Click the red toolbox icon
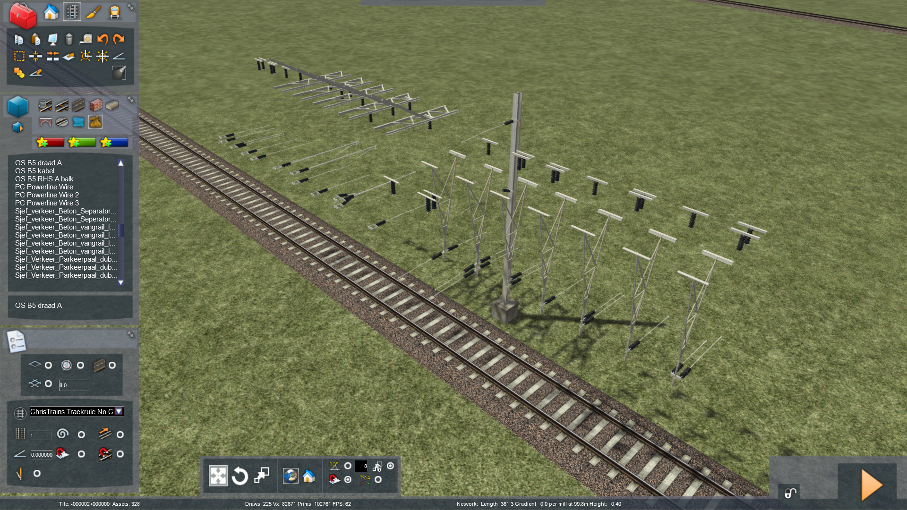Image resolution: width=907 pixels, height=510 pixels. 23,15
